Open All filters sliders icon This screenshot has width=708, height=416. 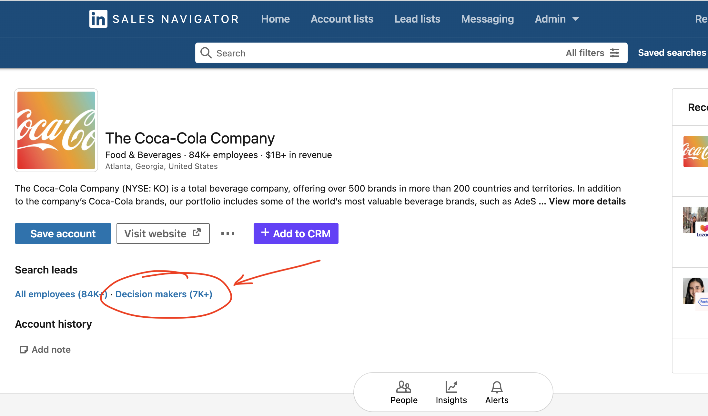point(615,53)
